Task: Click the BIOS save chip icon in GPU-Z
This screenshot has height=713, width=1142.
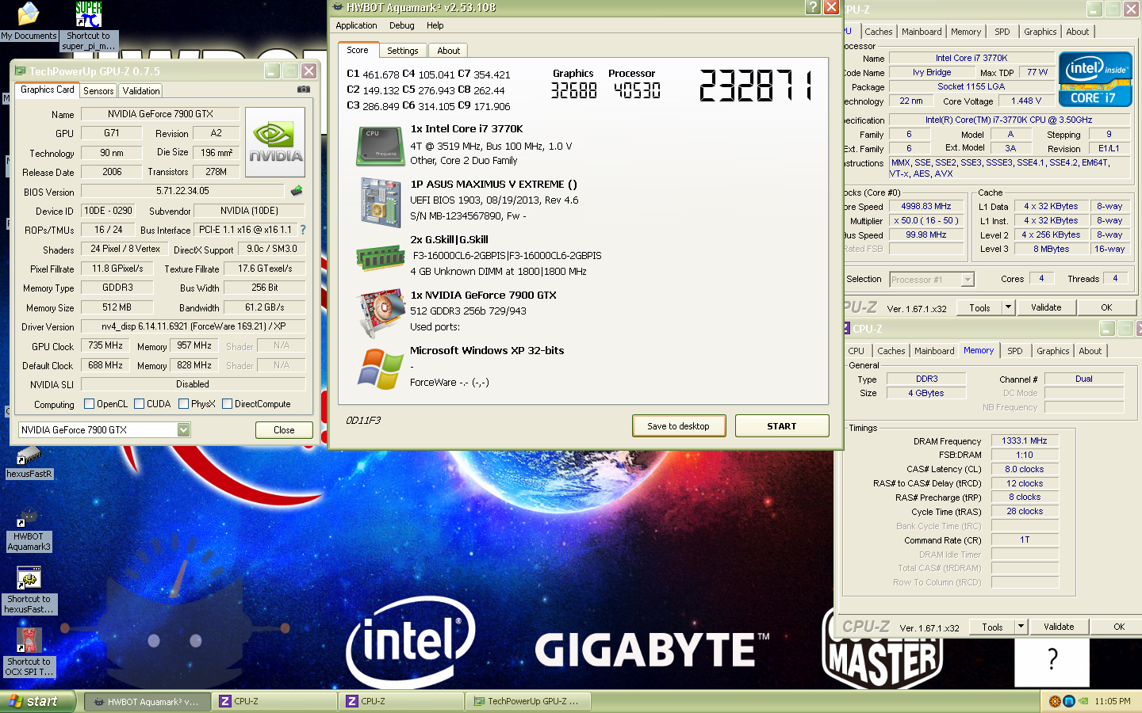Action: pyautogui.click(x=297, y=191)
